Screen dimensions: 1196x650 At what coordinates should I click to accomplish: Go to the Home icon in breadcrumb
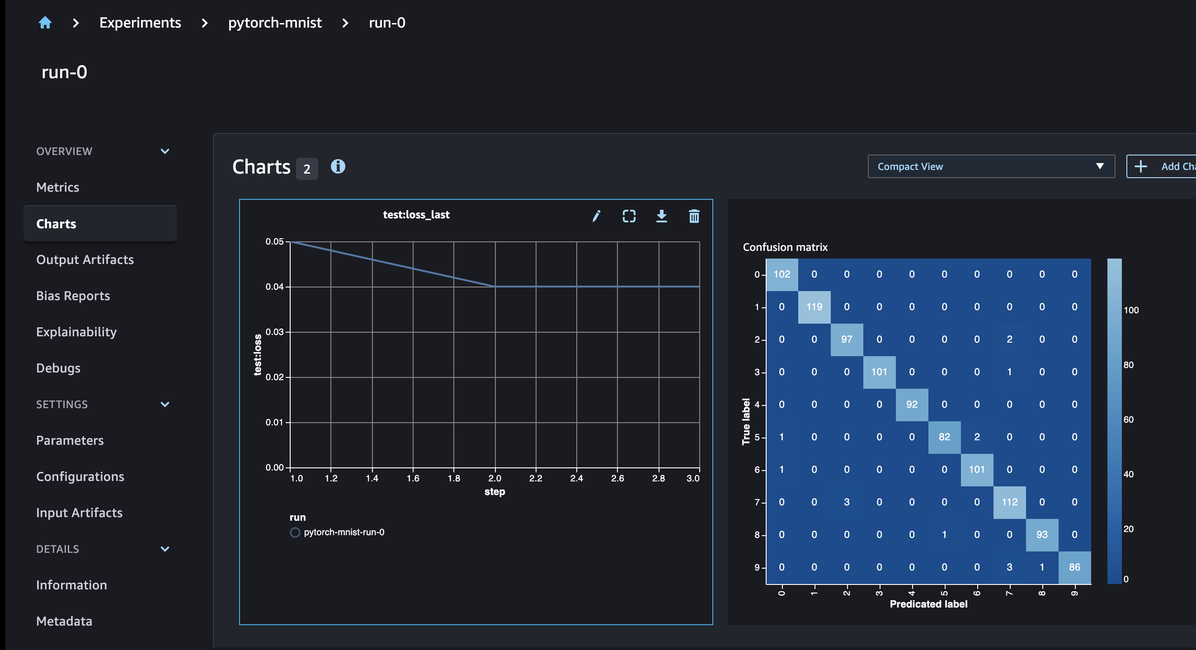coord(45,23)
